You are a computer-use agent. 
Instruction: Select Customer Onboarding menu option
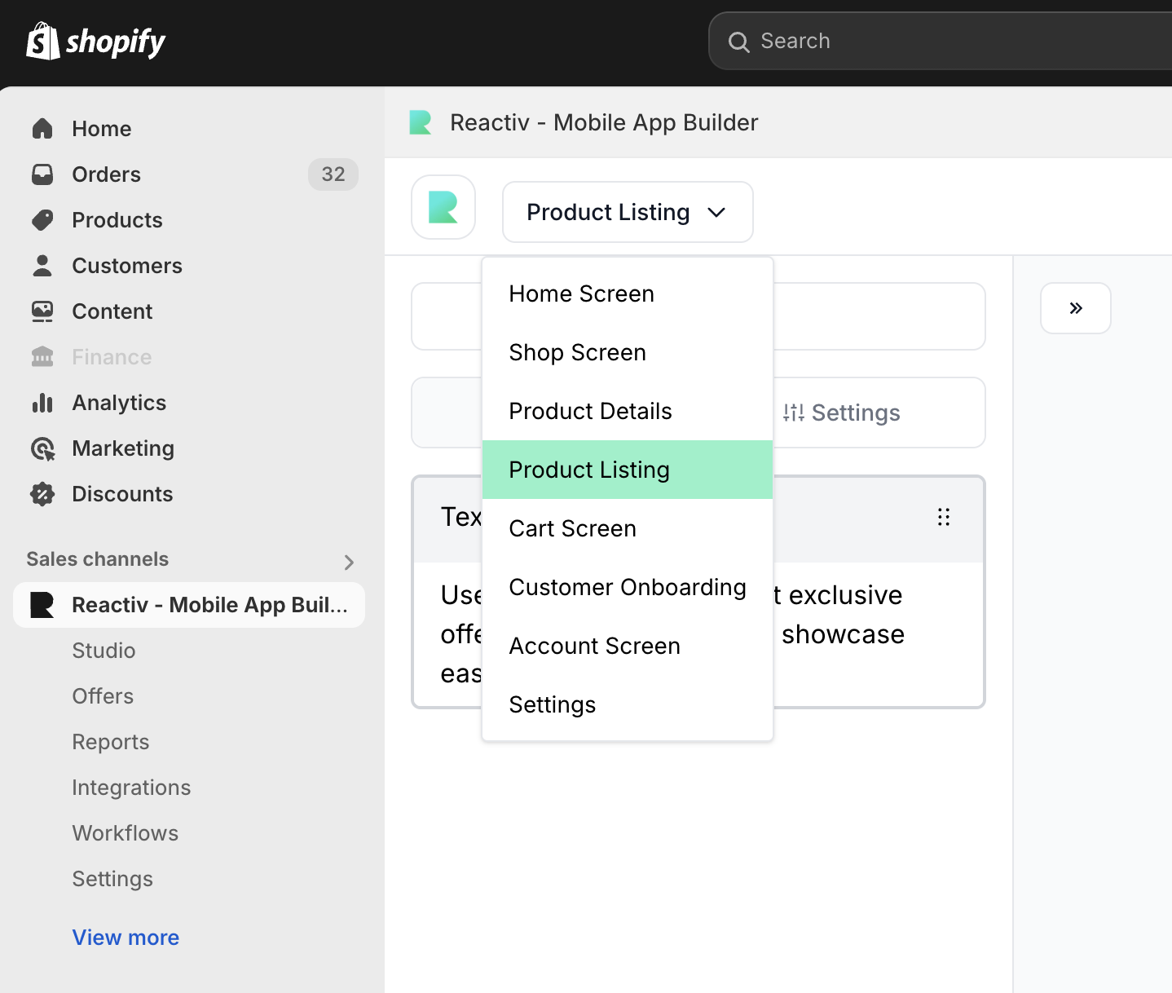click(627, 587)
